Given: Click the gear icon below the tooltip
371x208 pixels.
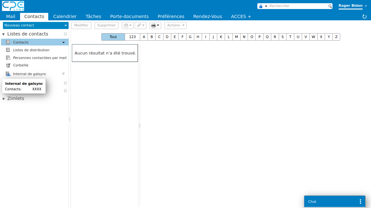Looking at the screenshot, I should click(65, 83).
